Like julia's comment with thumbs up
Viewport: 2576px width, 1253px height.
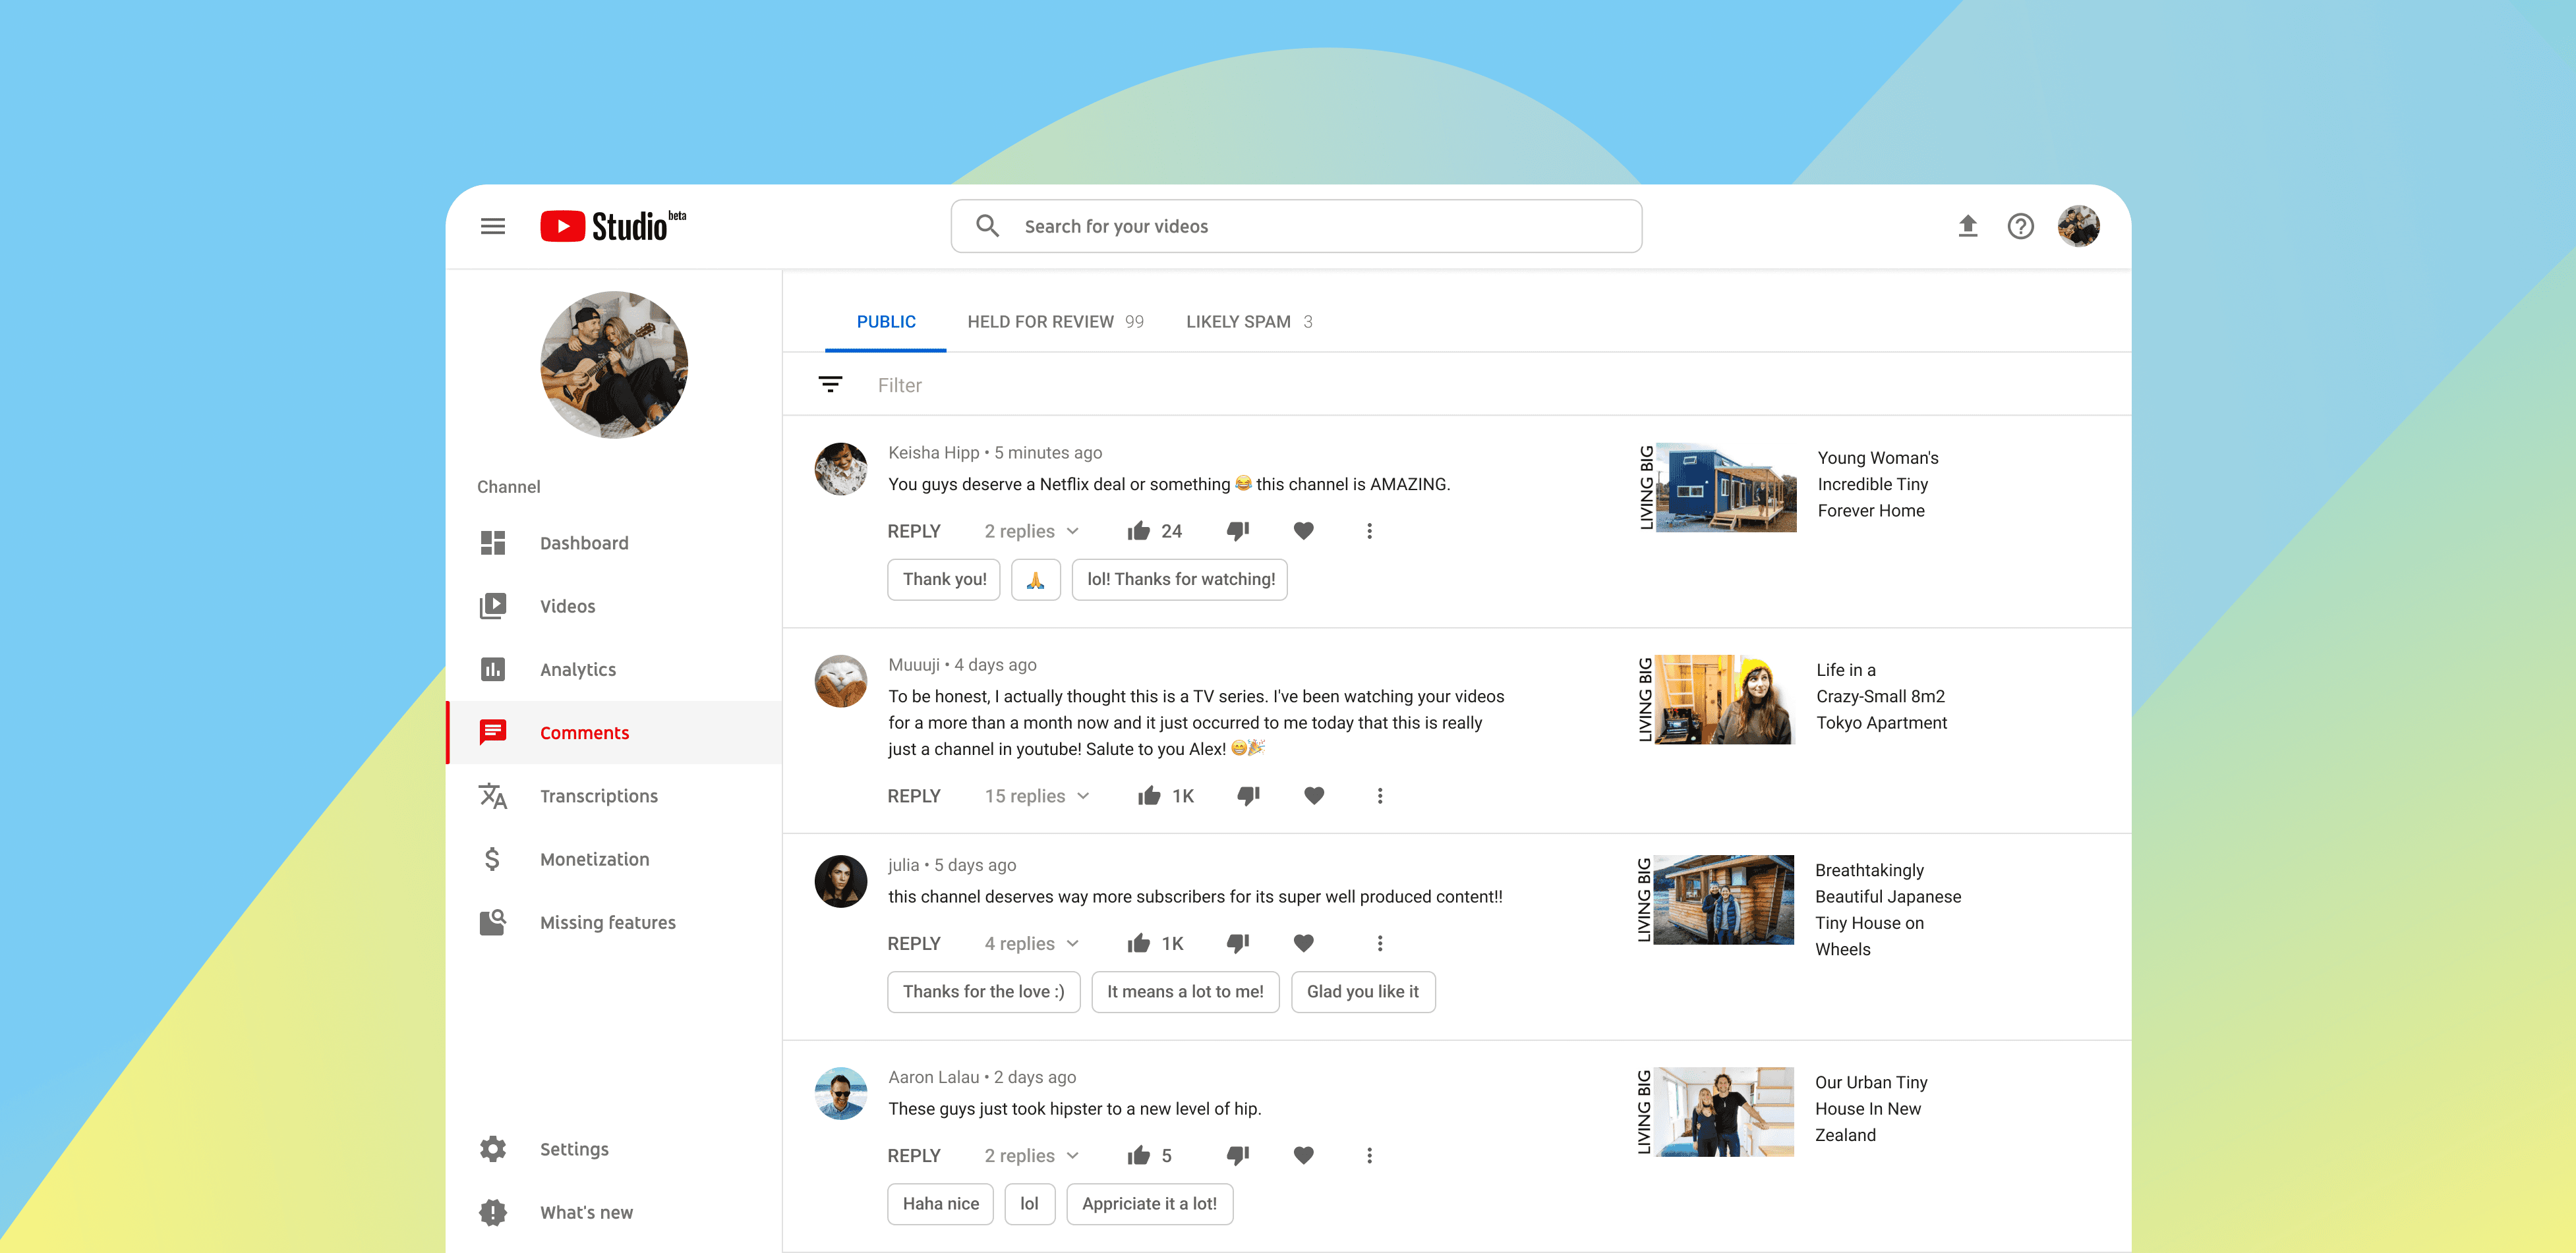[x=1138, y=943]
